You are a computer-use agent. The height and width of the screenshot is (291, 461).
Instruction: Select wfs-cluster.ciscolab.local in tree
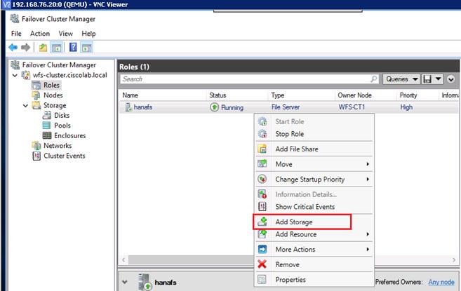click(x=70, y=75)
